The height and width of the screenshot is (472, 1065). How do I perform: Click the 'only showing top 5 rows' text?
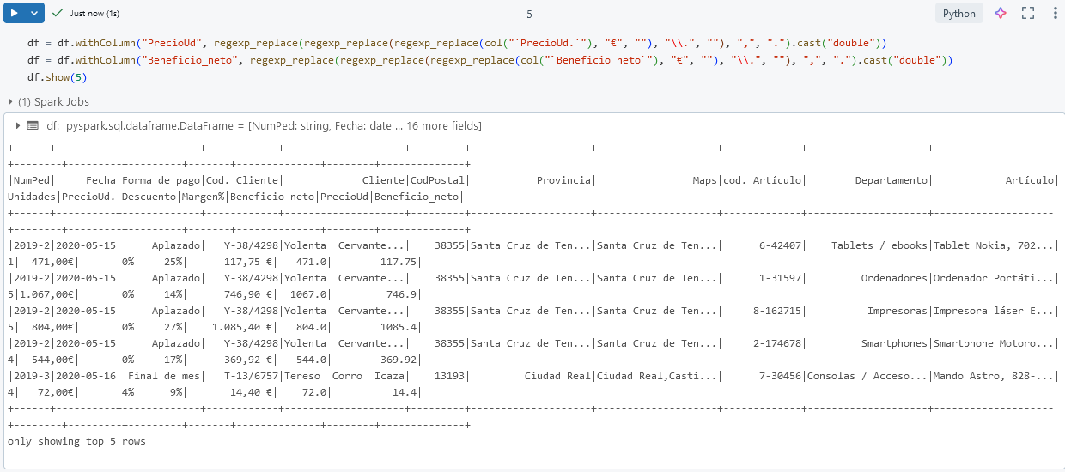(76, 441)
